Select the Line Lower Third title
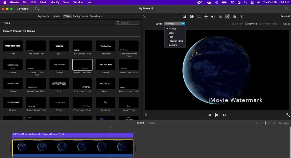Viewport: 291px width, 158px height. tap(83, 84)
